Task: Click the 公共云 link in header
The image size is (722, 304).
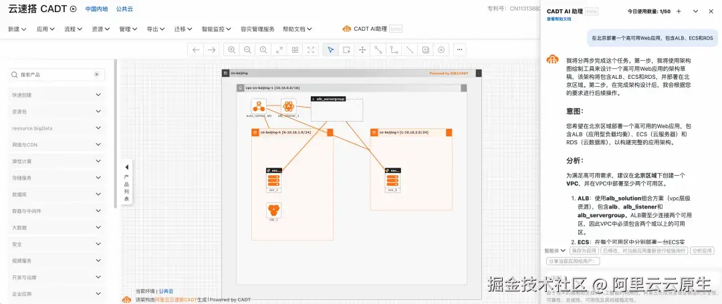Action: click(x=124, y=9)
